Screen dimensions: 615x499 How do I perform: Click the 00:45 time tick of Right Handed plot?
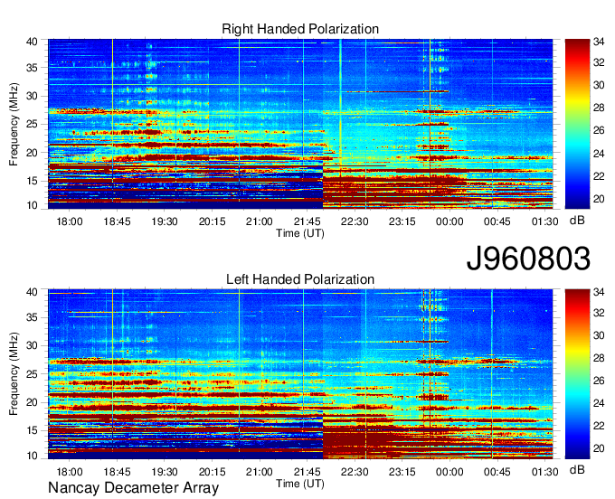(497, 221)
